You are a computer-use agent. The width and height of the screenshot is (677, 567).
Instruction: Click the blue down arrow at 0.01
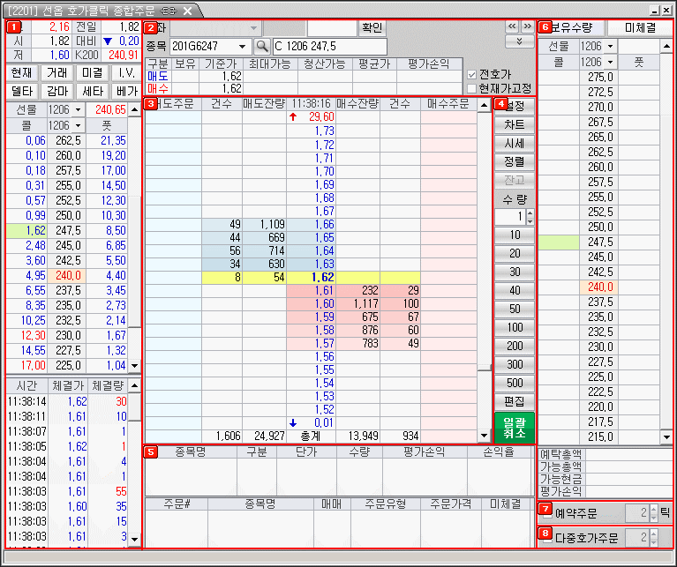pos(293,422)
